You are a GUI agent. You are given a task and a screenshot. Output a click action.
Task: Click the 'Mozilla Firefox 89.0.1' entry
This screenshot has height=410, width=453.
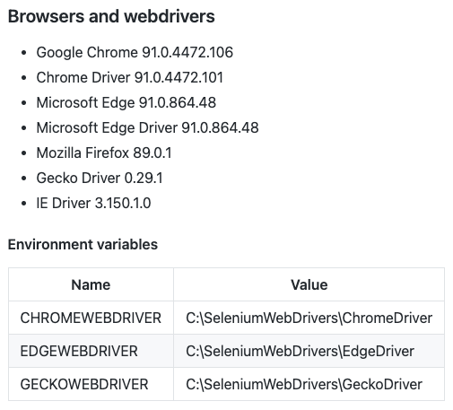tap(104, 153)
